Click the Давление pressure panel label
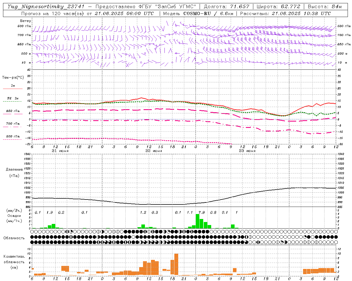352x281 pixels. (x=14, y=170)
